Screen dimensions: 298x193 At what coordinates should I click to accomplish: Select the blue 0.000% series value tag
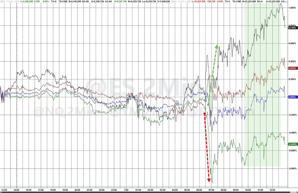[x=292, y=97]
